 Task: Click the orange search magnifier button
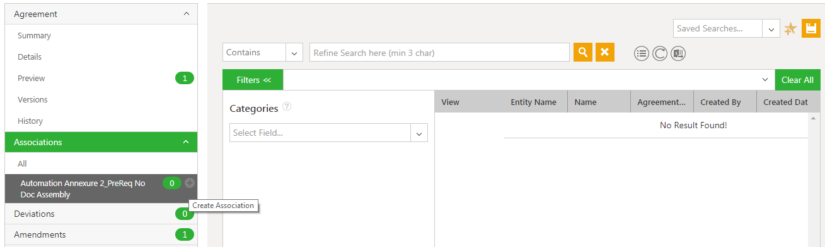point(583,52)
